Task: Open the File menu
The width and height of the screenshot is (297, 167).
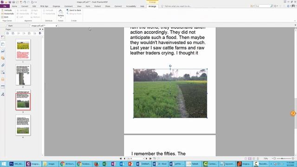Action: 5,6
